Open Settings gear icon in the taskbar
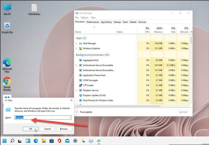The height and width of the screenshot is (145, 209). tap(75, 141)
